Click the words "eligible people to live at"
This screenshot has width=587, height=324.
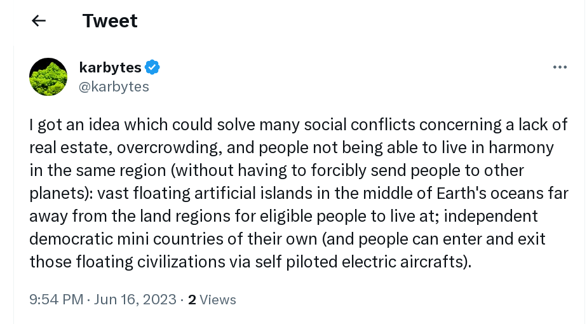pyautogui.click(x=349, y=216)
